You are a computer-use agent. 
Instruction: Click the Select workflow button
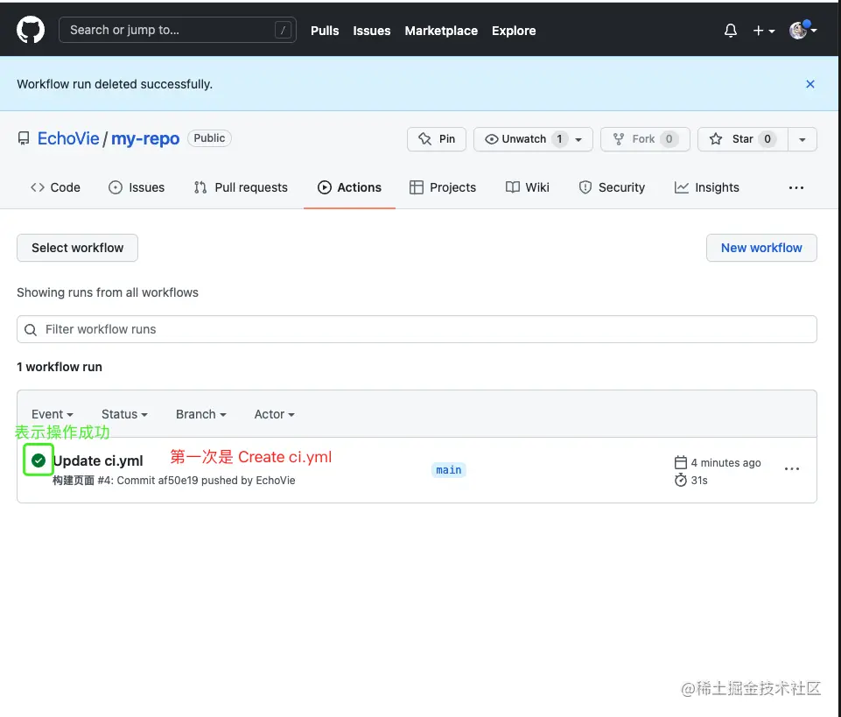[77, 248]
